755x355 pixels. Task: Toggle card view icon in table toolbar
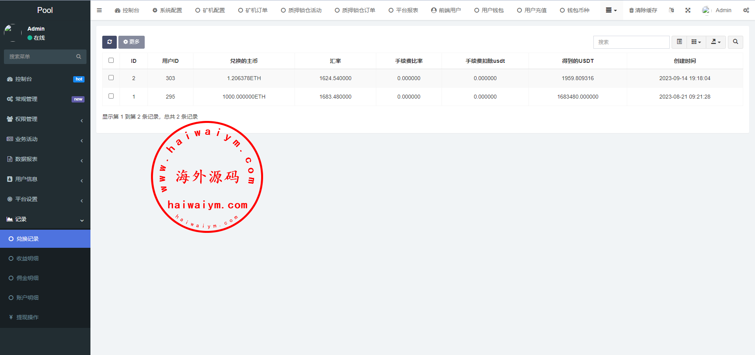coord(679,42)
